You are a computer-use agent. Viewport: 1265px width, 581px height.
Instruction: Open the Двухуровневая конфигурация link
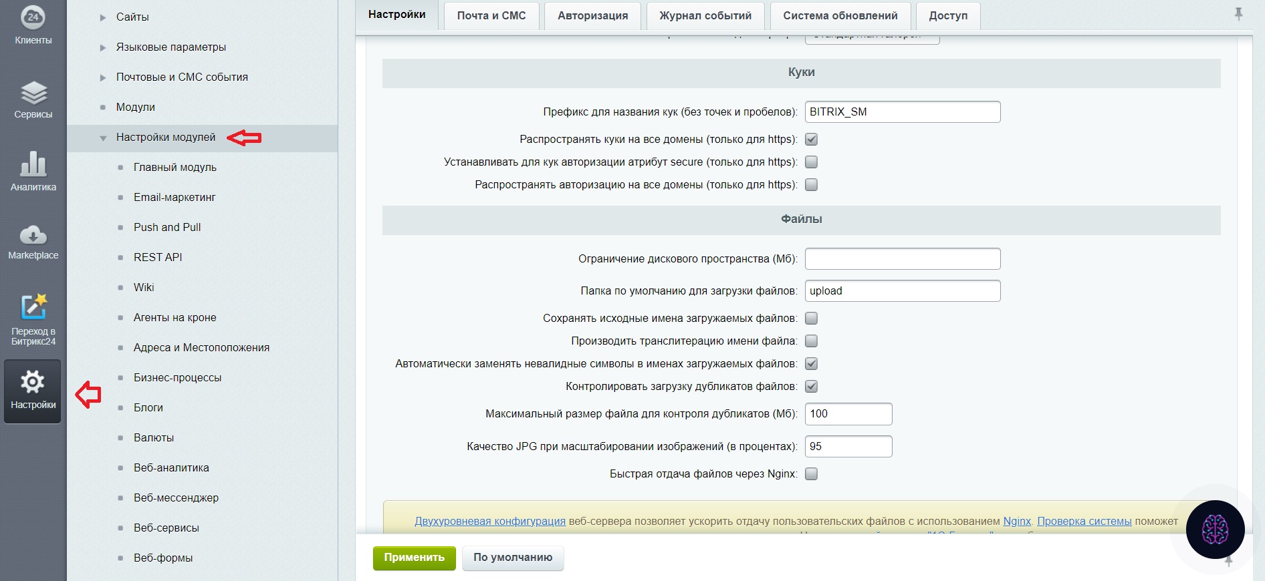coord(490,521)
